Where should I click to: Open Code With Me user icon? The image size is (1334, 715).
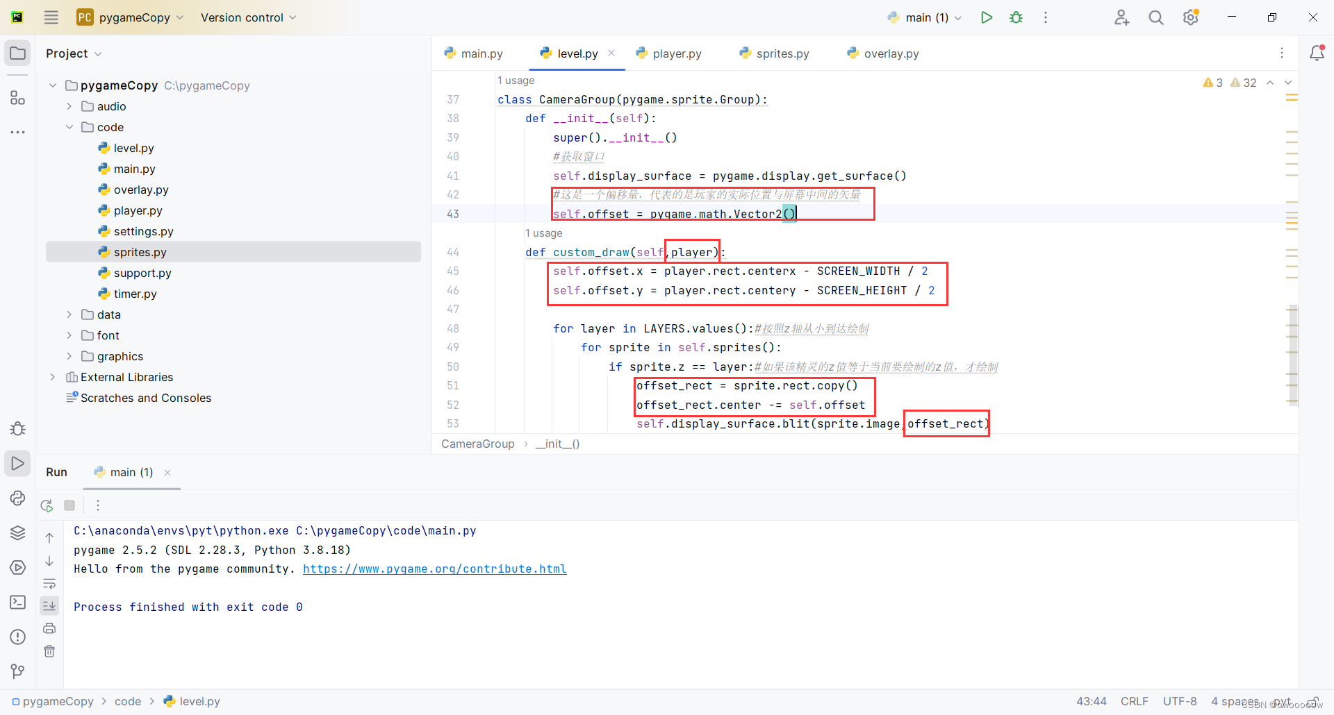coord(1121,17)
